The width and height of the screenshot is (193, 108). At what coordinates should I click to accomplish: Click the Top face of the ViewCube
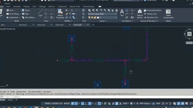[x=189, y=34]
